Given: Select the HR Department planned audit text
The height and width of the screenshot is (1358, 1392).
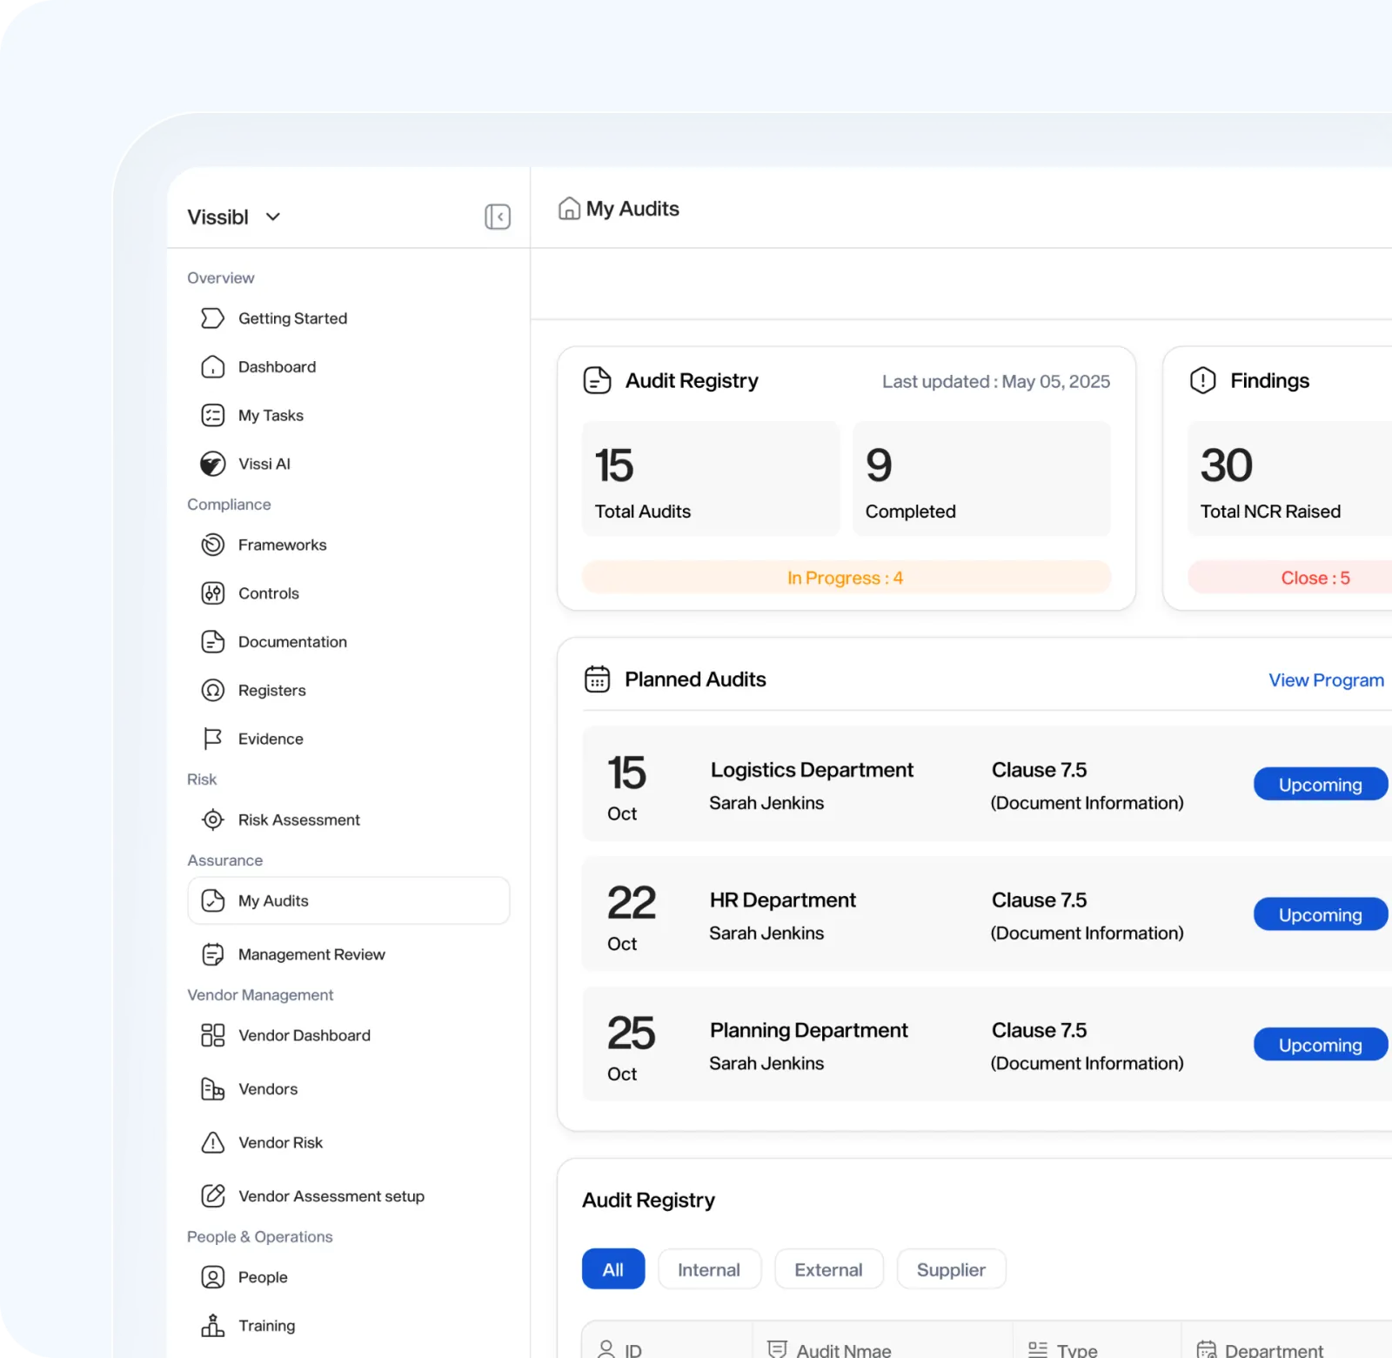Looking at the screenshot, I should [x=783, y=900].
